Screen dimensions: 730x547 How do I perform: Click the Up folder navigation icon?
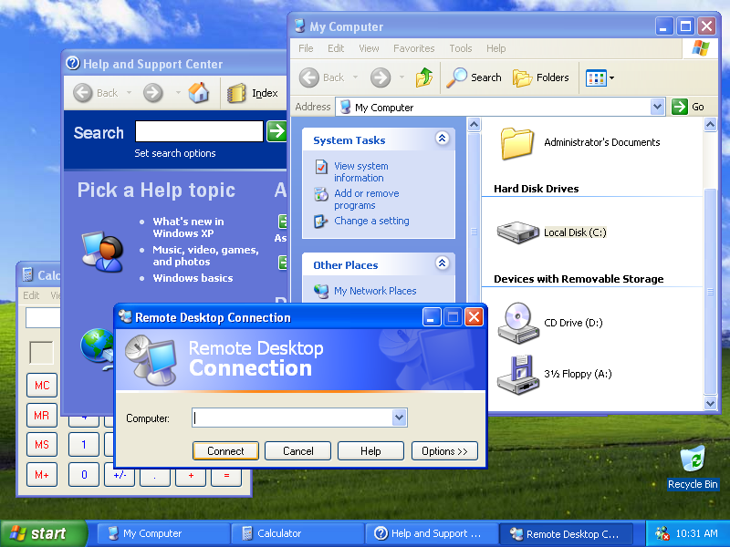click(425, 77)
